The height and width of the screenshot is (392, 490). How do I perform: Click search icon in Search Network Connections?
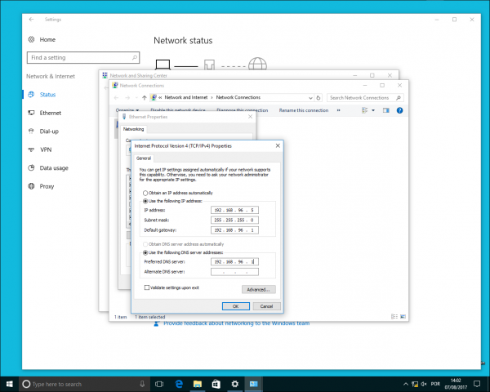[x=399, y=98]
